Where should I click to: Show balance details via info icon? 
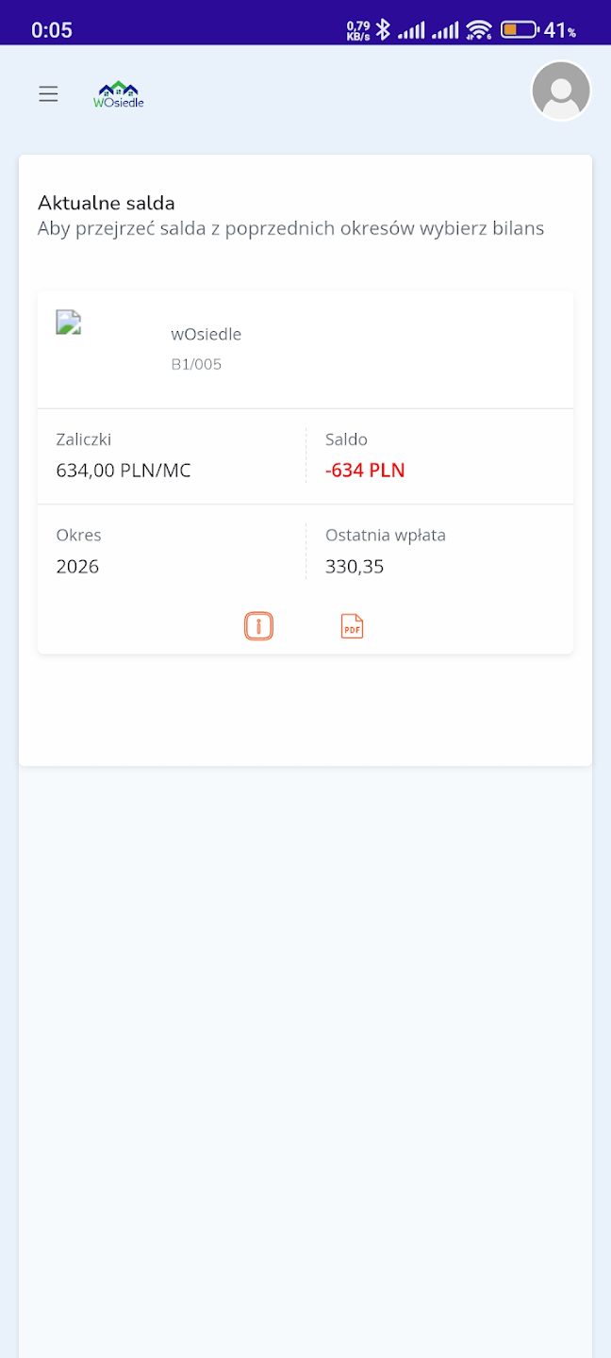click(x=258, y=626)
